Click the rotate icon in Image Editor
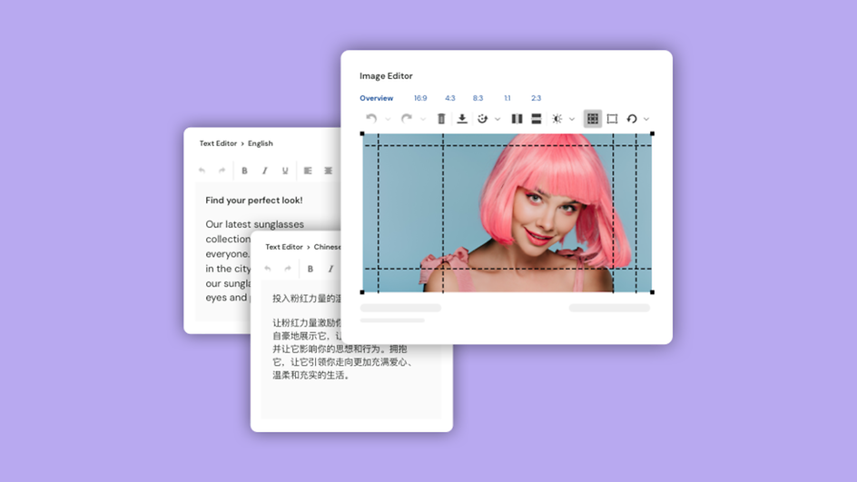Image resolution: width=857 pixels, height=482 pixels. [632, 119]
